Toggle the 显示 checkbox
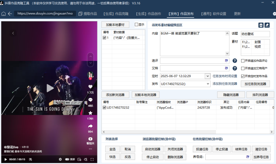Image resolution: width=276 pixels, height=164 pixels. pyautogui.click(x=136, y=24)
